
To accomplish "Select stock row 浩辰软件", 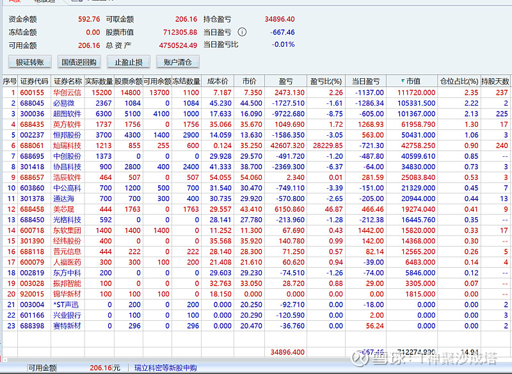I will tap(256, 177).
